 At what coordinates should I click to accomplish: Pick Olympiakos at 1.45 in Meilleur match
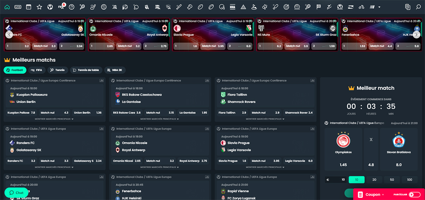click(x=343, y=149)
